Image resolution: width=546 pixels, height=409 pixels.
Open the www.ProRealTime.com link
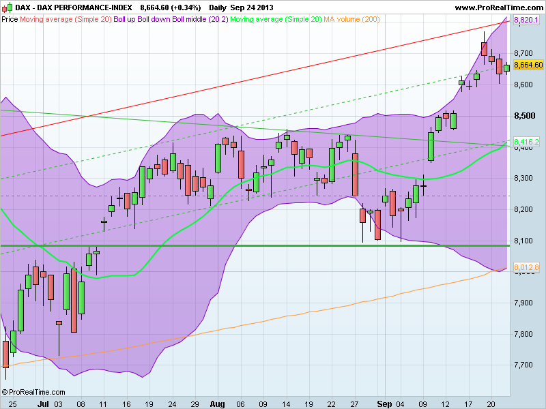click(x=499, y=7)
